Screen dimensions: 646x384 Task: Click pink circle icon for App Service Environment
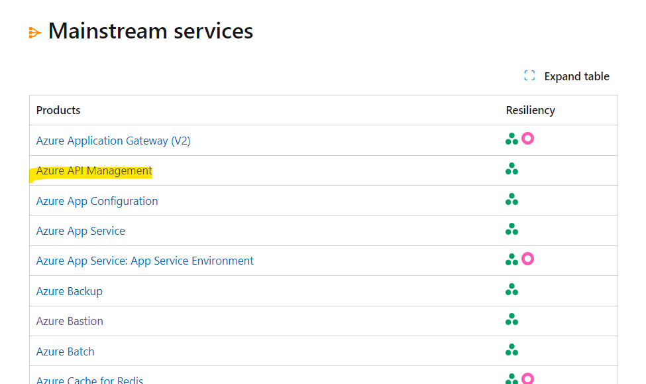(x=527, y=259)
